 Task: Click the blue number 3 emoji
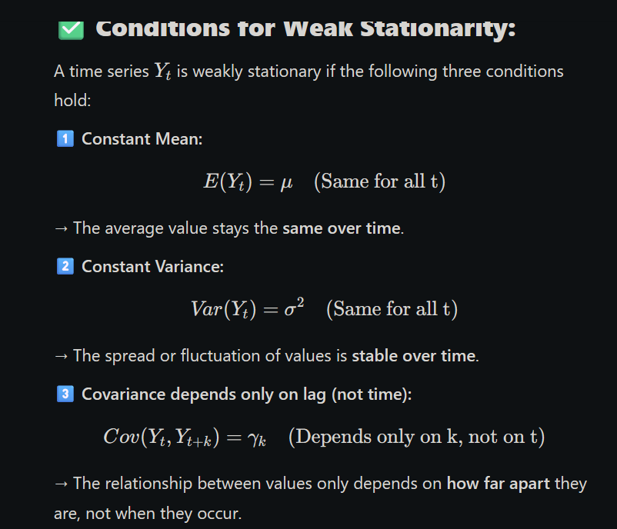click(x=65, y=394)
